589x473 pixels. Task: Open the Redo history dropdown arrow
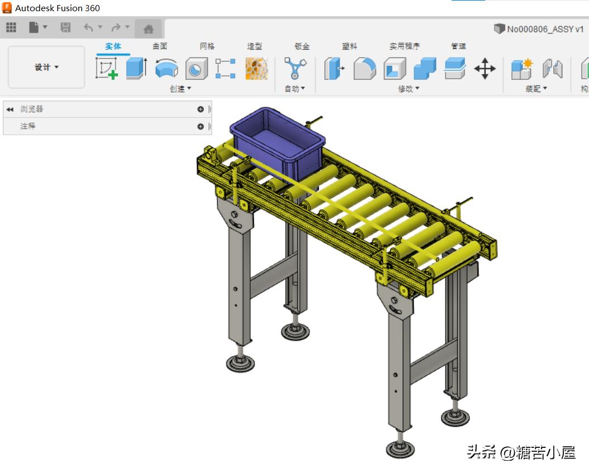point(127,27)
